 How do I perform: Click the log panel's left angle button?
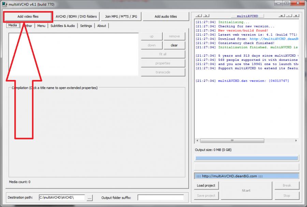pyautogui.click(x=199, y=16)
